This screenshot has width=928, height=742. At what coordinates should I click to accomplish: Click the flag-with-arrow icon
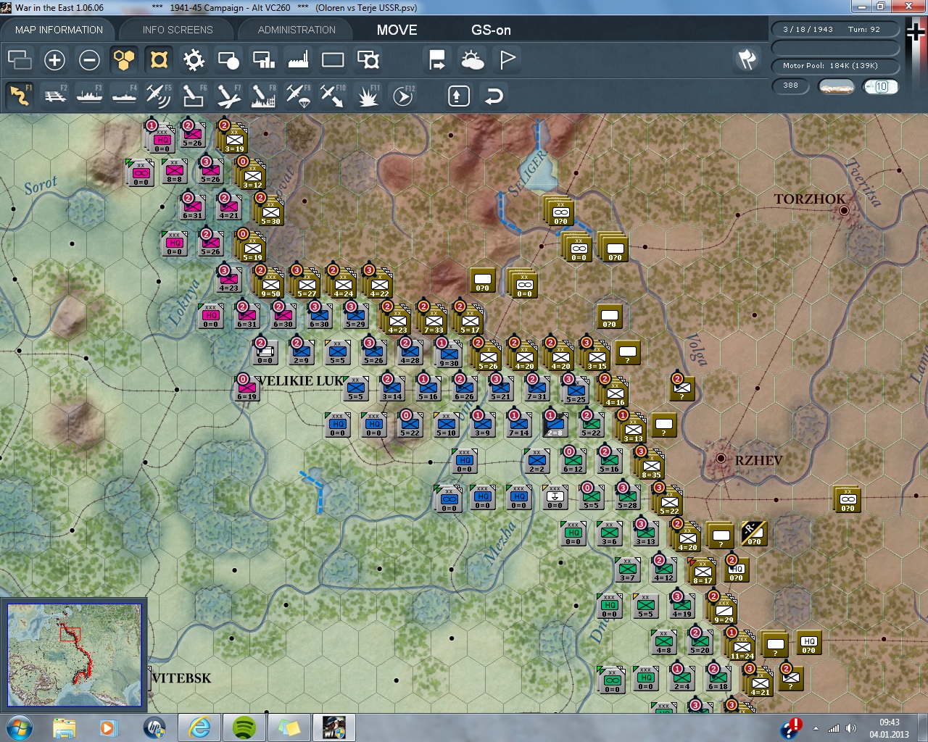(x=437, y=59)
